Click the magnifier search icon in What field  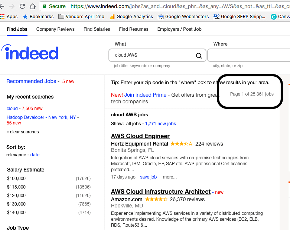click(199, 56)
